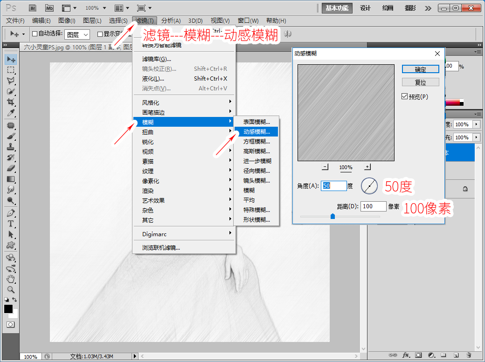
Task: Click the distance slider handle
Action: tap(333, 216)
